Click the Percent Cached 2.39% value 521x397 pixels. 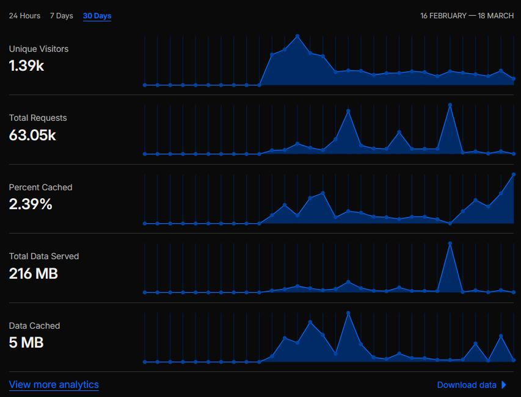pyautogui.click(x=31, y=204)
